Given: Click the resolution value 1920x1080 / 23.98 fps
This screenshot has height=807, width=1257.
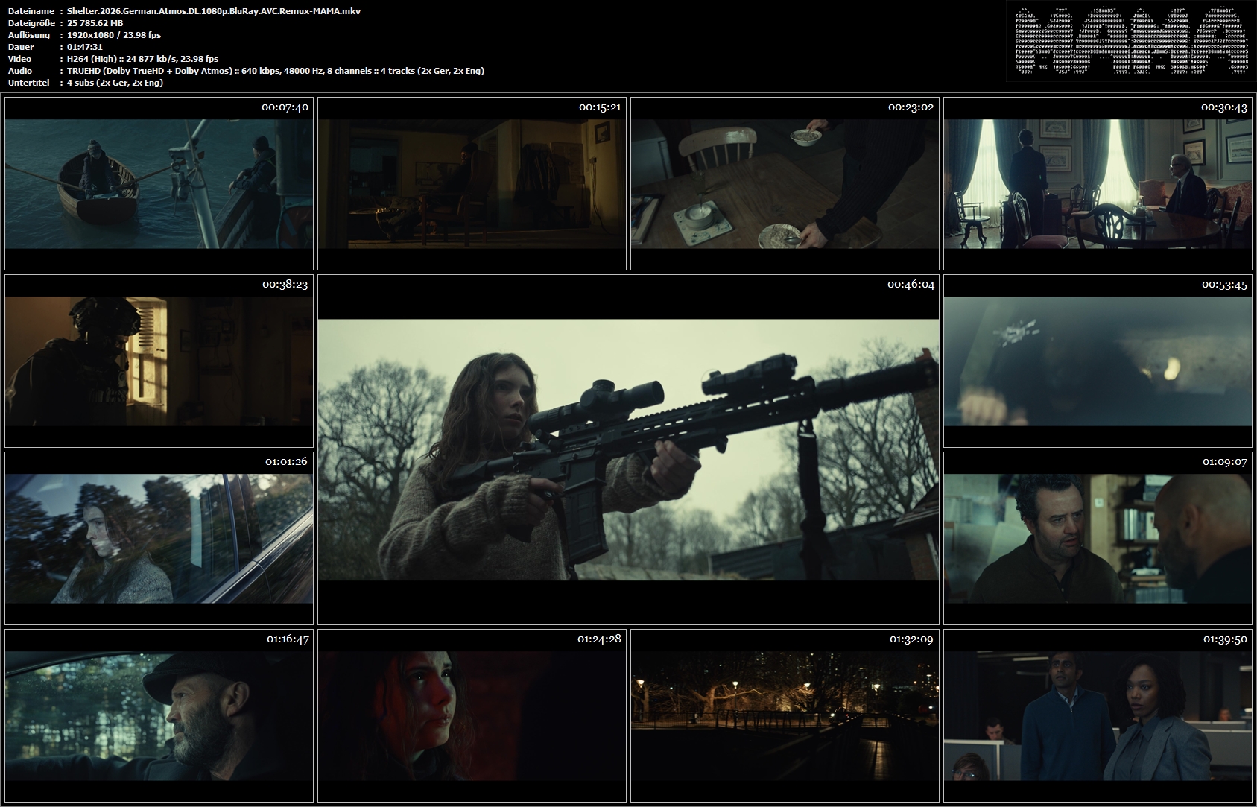Looking at the screenshot, I should point(114,35).
